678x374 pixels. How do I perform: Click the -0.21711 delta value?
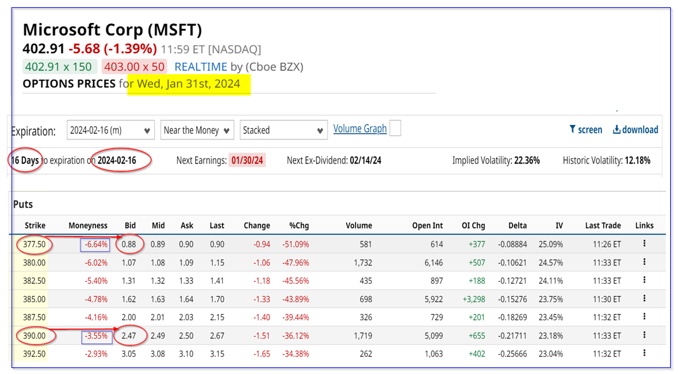coord(512,335)
